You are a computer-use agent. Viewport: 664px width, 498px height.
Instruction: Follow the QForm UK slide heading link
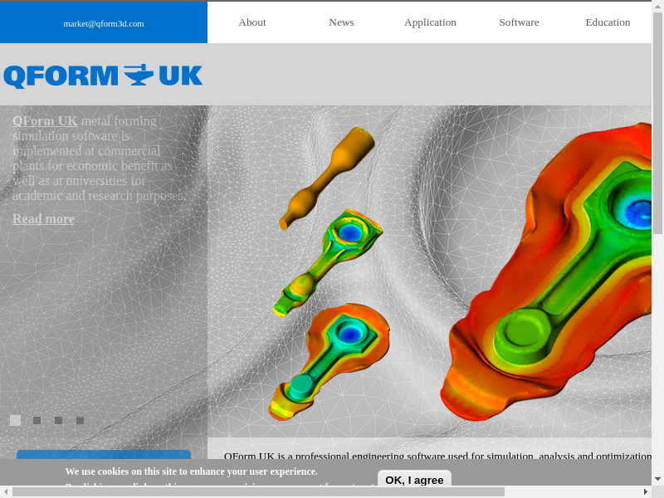(45, 121)
